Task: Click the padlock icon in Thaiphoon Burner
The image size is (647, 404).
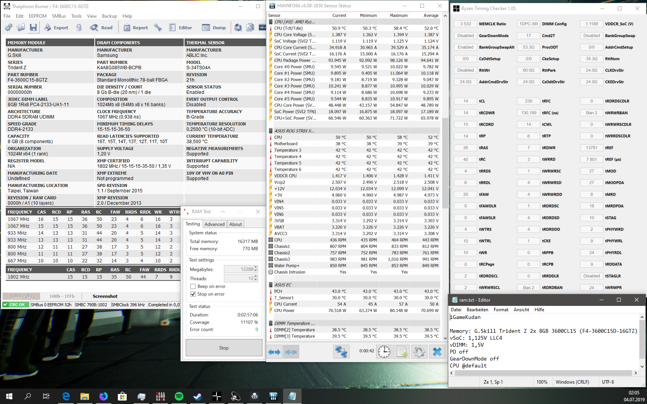Action: (79, 27)
